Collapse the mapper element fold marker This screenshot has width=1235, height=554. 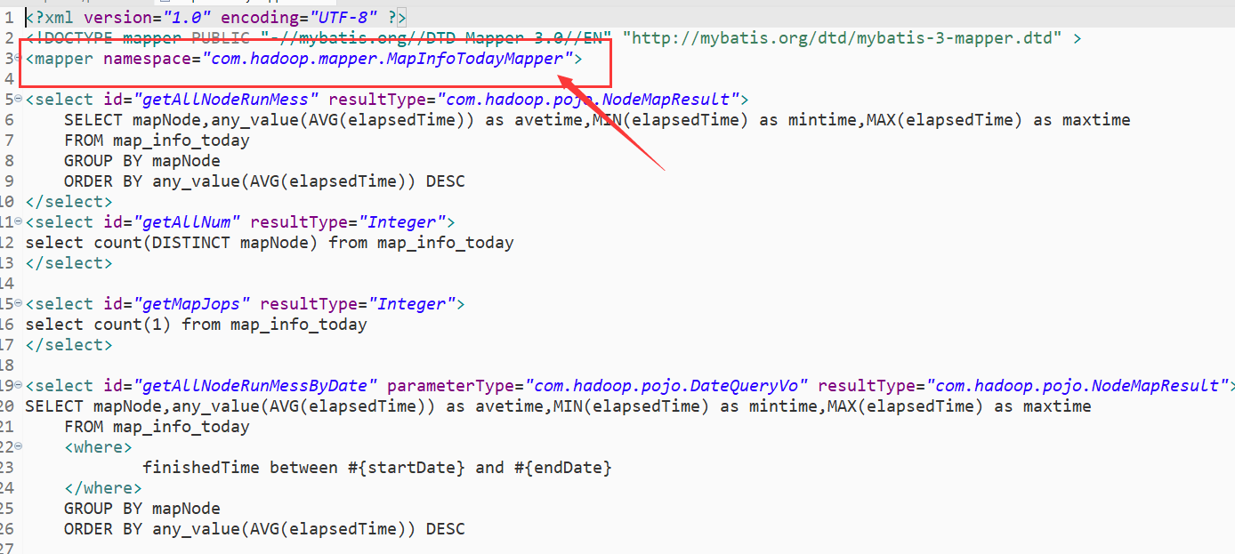[x=20, y=59]
